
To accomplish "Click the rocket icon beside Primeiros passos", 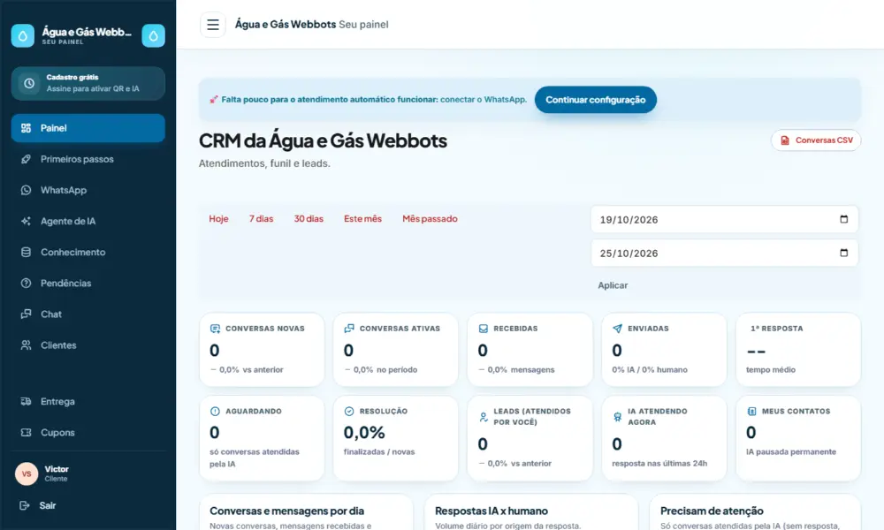I will 26,159.
